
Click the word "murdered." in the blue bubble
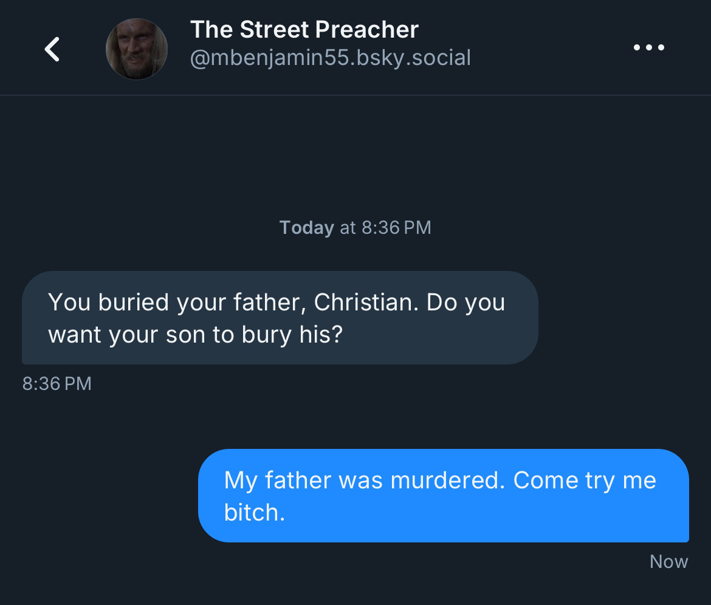[x=447, y=480]
